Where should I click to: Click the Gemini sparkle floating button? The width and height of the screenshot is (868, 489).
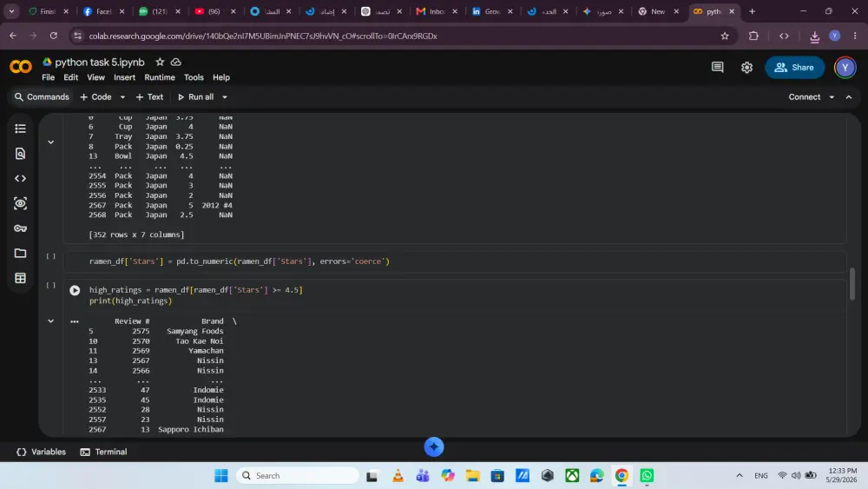tap(434, 447)
